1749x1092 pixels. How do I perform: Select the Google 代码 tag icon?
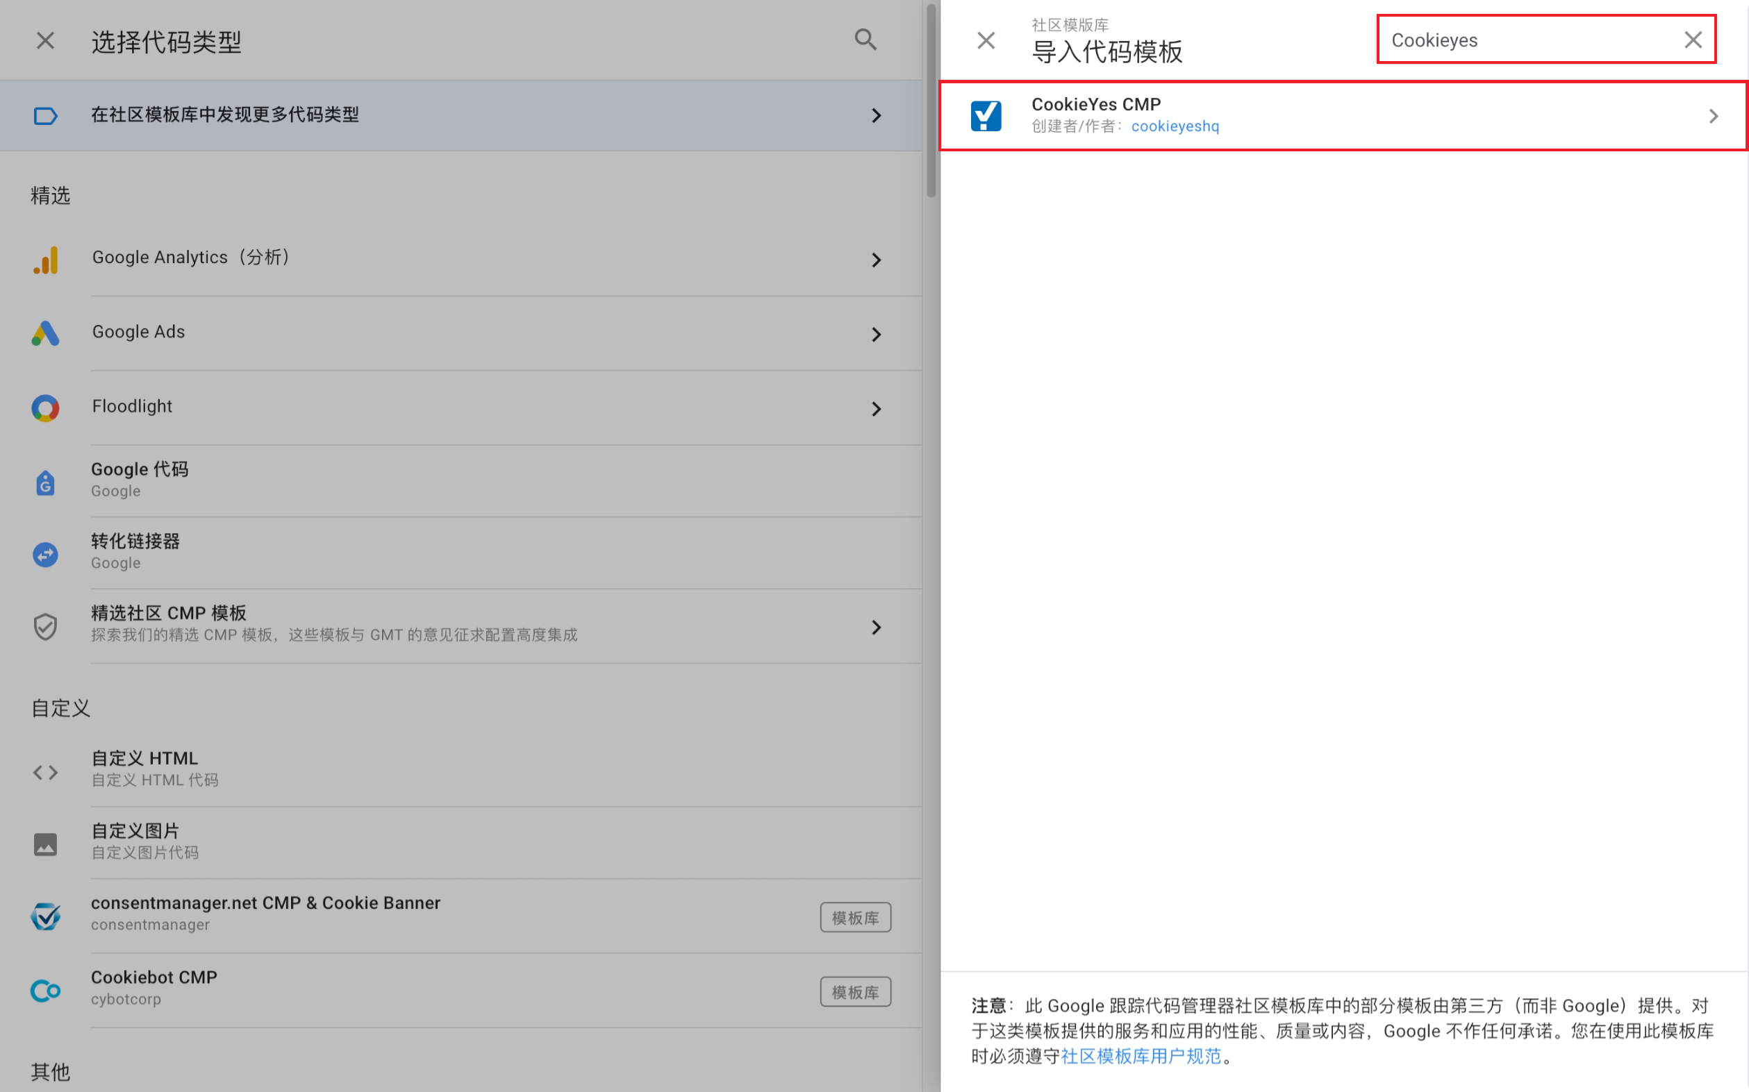[x=46, y=482]
